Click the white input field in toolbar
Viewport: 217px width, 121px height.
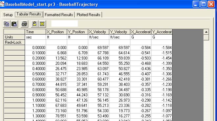65,23
